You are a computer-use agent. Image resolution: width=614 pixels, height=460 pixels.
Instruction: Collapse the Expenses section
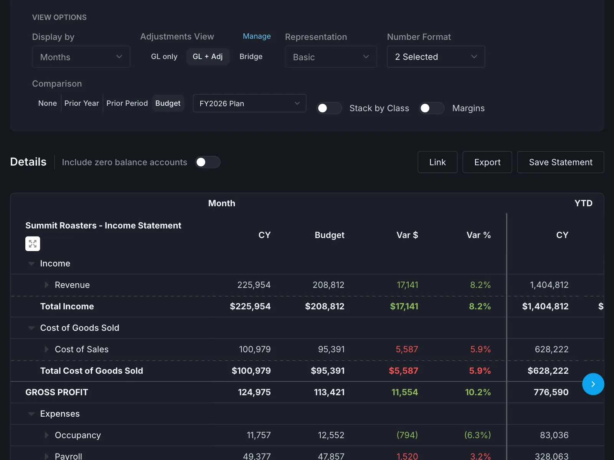click(x=31, y=414)
